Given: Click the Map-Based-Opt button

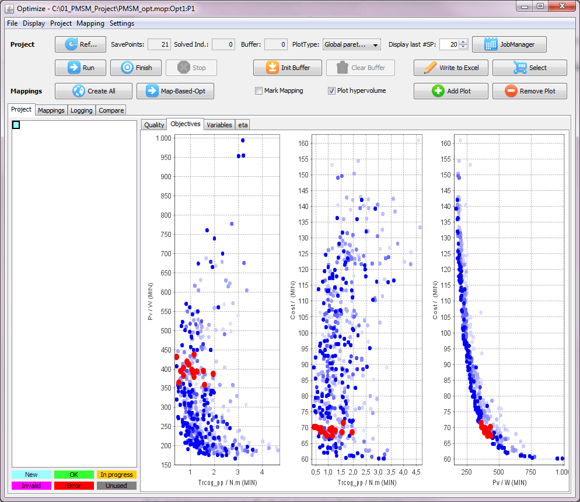Looking at the screenshot, I should pyautogui.click(x=175, y=91).
